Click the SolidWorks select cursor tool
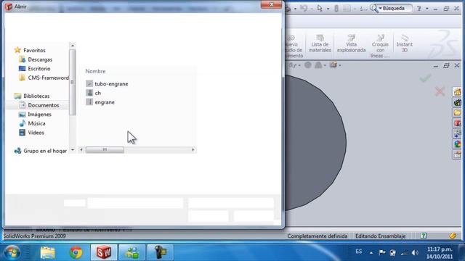The width and height of the screenshot is (465, 261). [320, 8]
